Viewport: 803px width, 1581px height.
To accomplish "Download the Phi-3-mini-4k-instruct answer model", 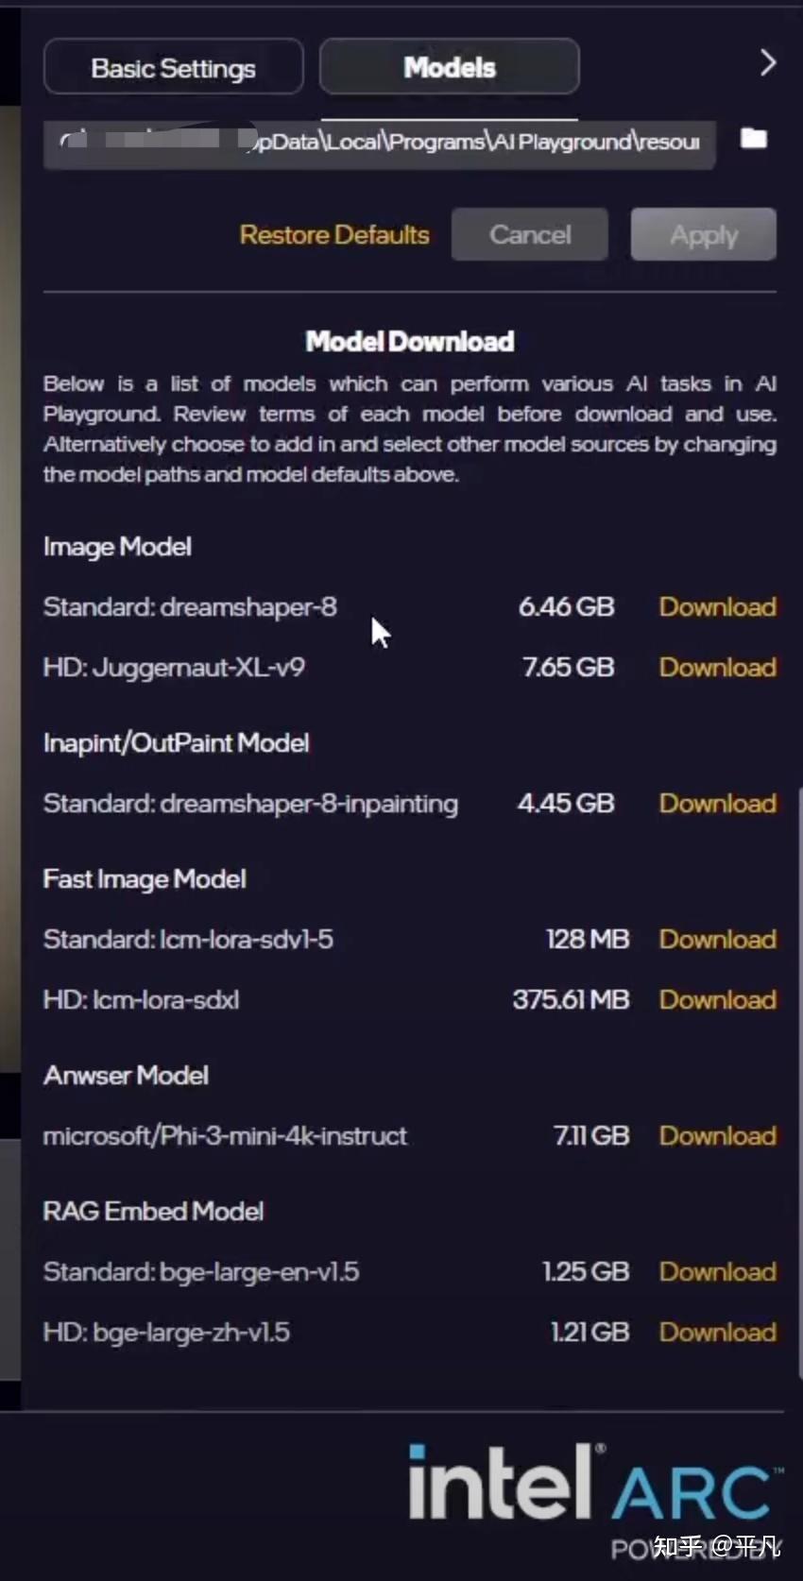I will click(x=717, y=1136).
